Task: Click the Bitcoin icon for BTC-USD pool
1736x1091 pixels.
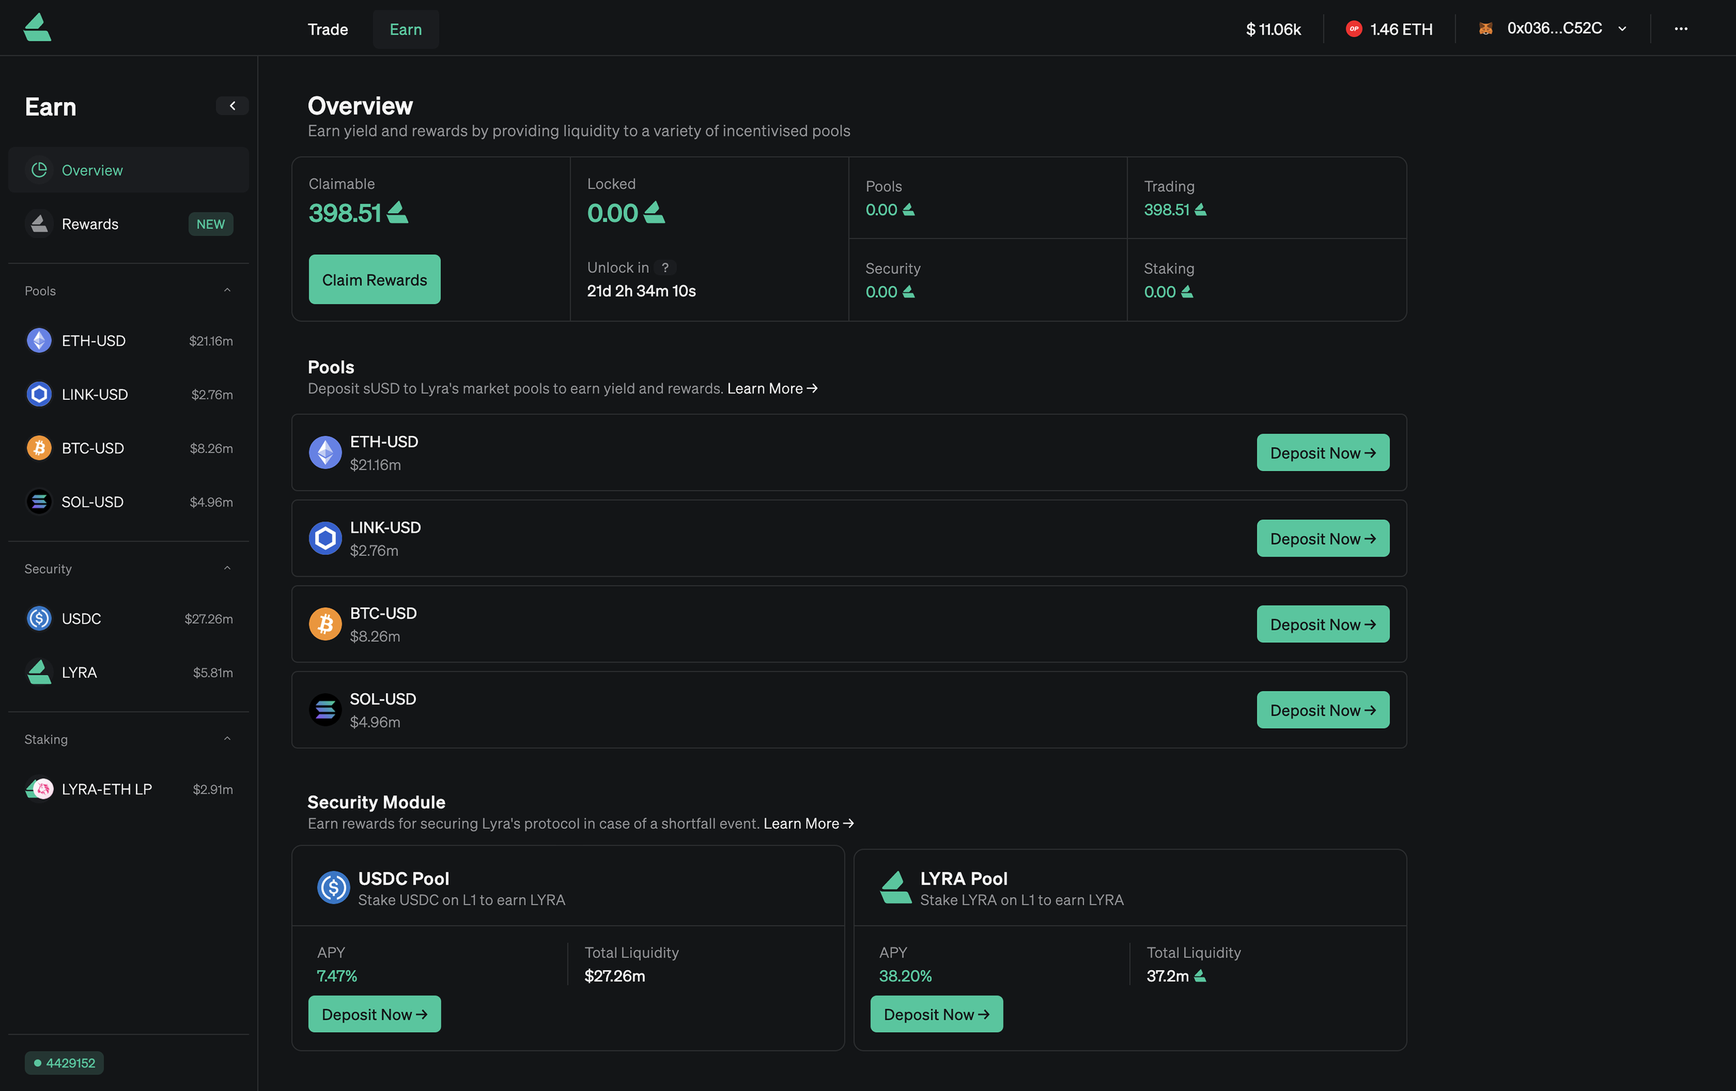Action: 38,448
